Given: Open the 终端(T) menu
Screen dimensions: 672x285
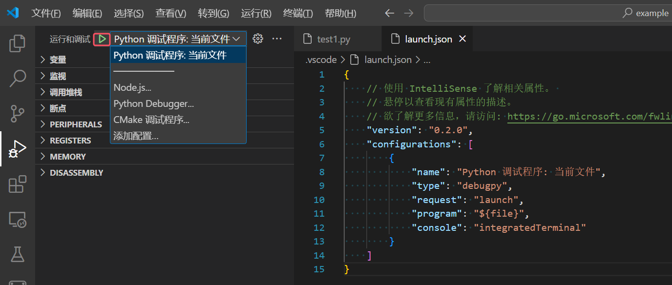Looking at the screenshot, I should coord(298,13).
